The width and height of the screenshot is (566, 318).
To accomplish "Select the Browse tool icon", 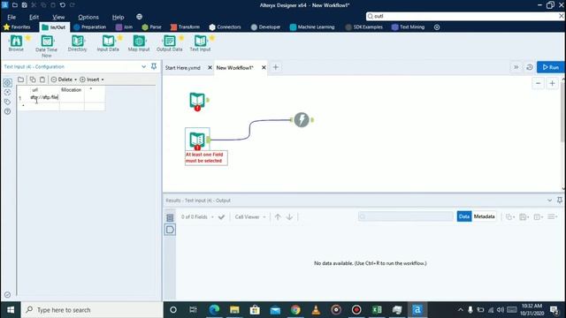I will pos(16,42).
